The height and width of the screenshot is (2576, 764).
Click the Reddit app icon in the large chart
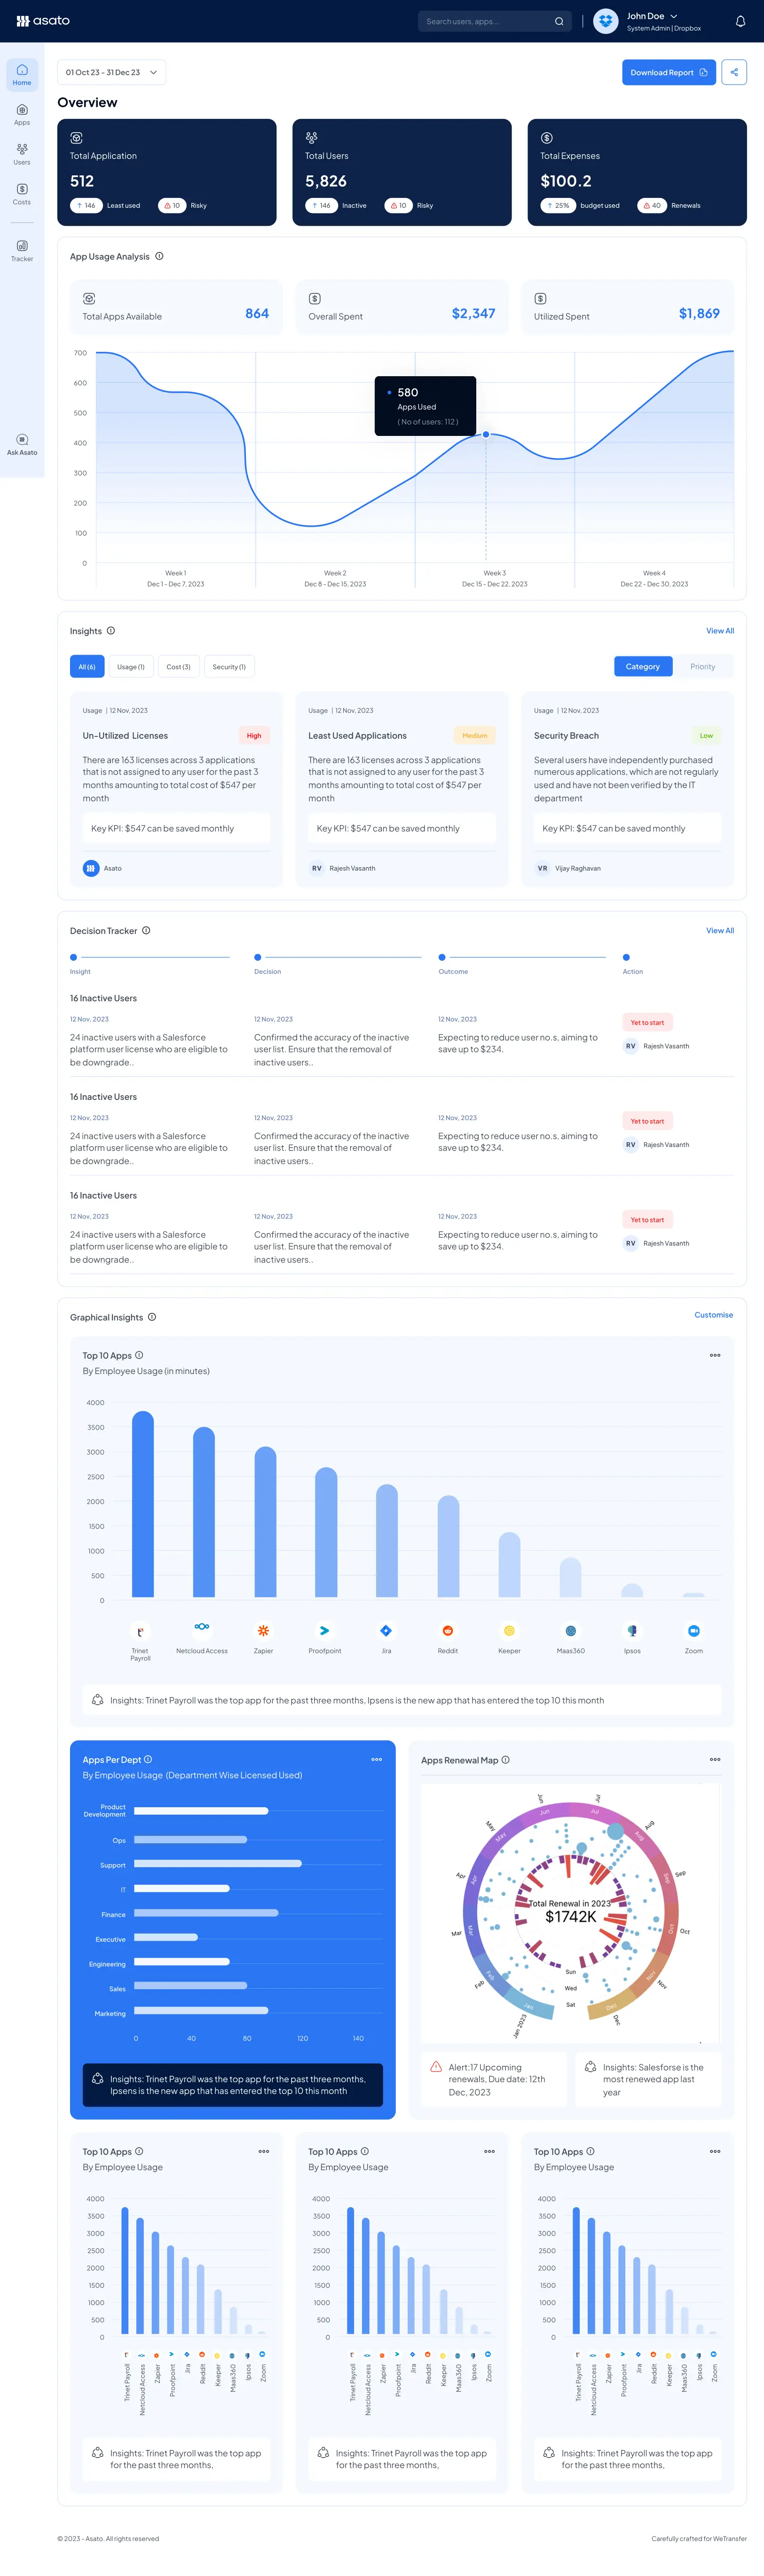point(448,1630)
